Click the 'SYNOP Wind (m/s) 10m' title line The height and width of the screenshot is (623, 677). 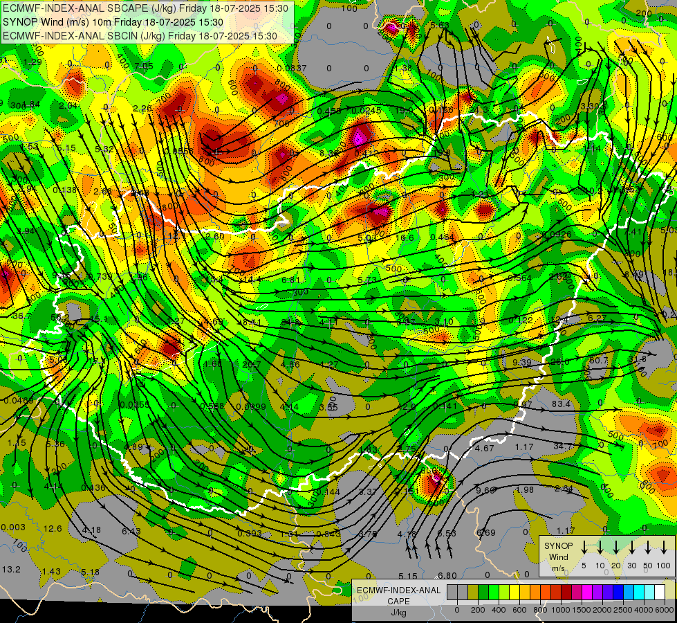tap(113, 22)
